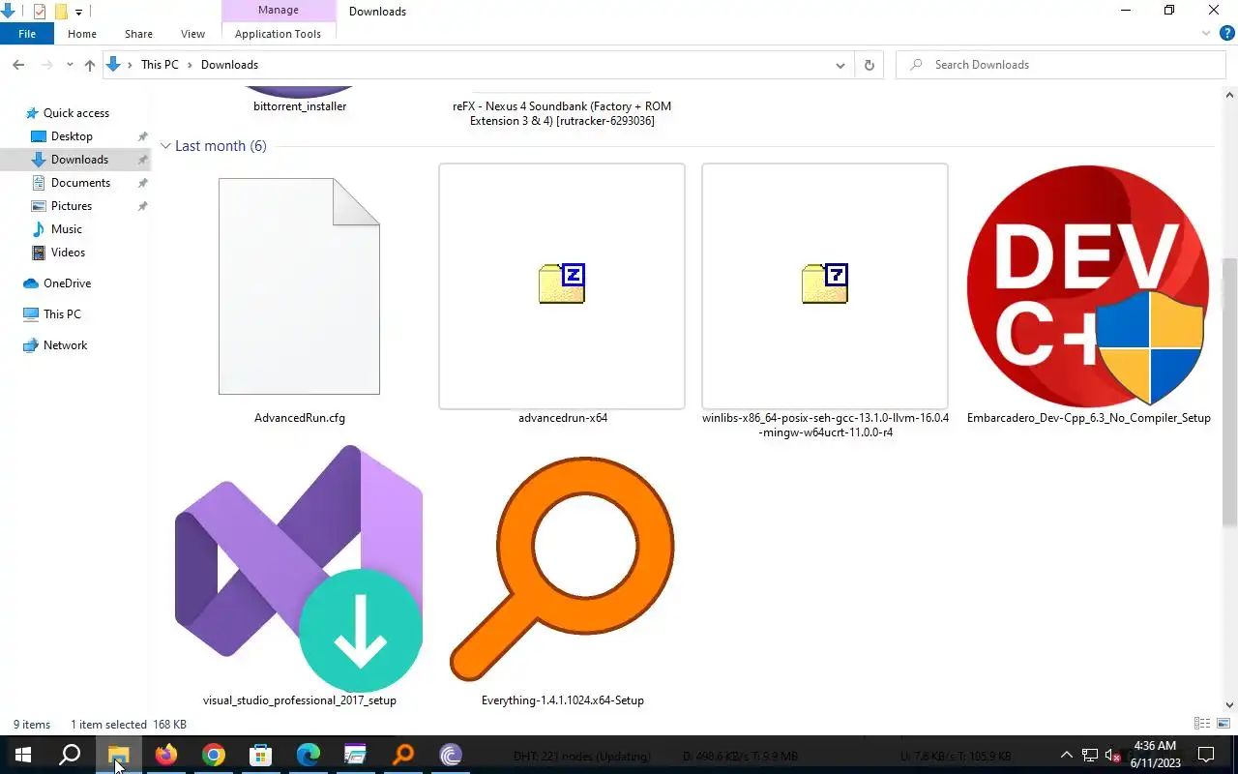Click the Properties quick access toolbar icon
Viewport: 1238px width, 774px height.
click(39, 12)
